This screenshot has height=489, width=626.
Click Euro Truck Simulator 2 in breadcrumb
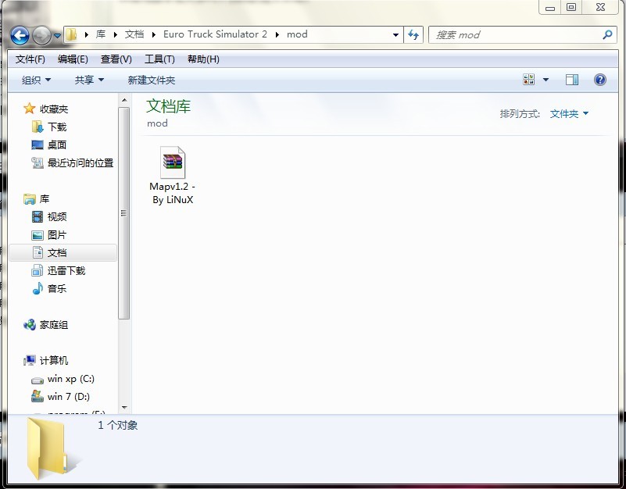click(215, 34)
